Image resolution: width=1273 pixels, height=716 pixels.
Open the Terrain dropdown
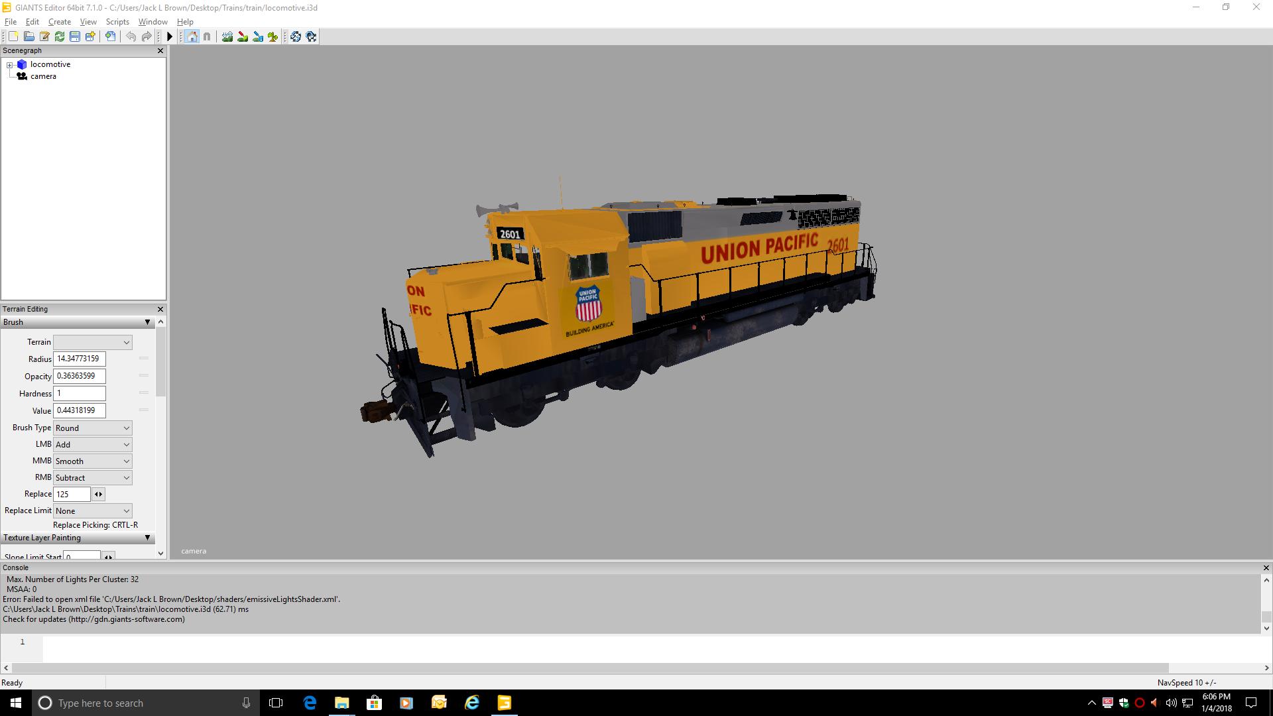click(x=93, y=342)
